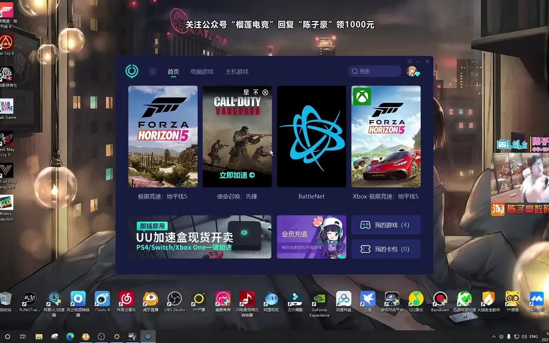Open the 电脑游戏 tab
The image size is (549, 343).
(202, 72)
